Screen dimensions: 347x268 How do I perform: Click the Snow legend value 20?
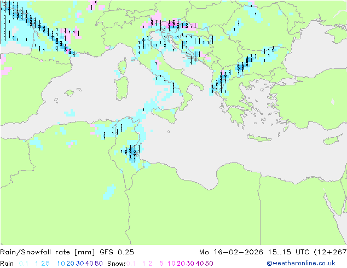point(181,264)
